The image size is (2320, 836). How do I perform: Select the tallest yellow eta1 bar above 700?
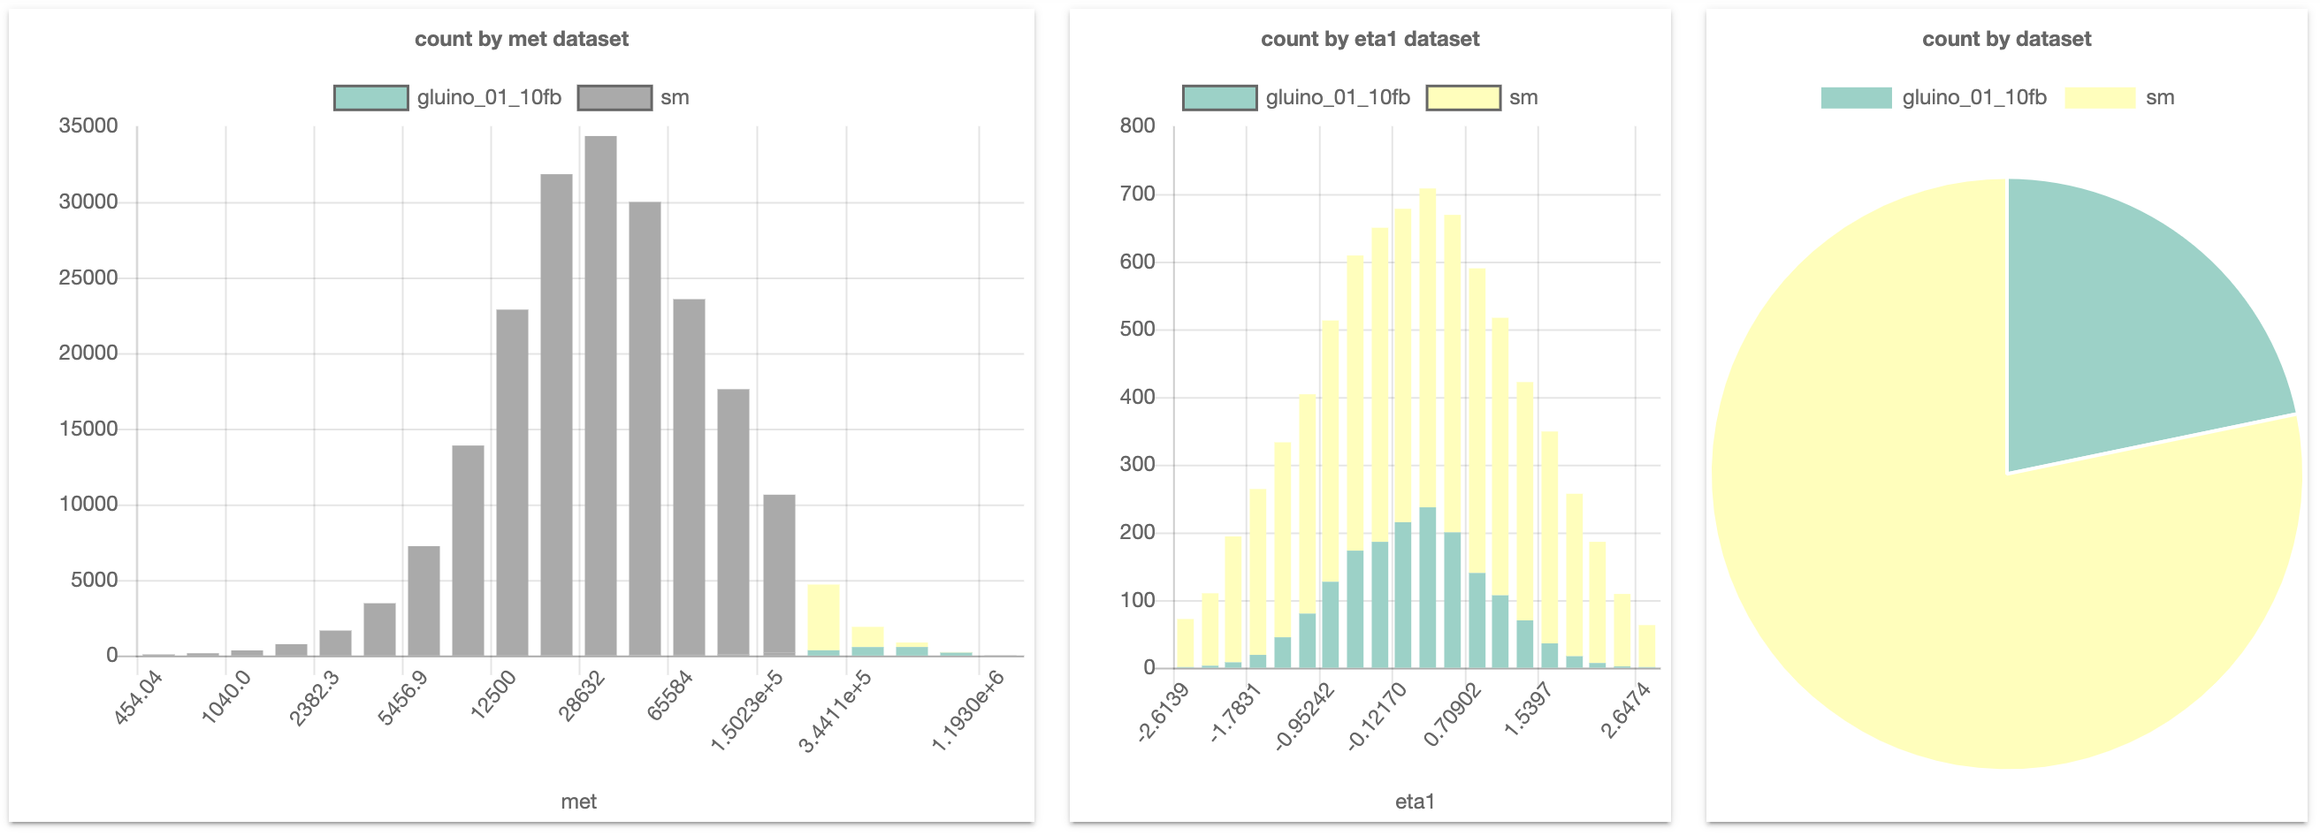[x=1428, y=347]
